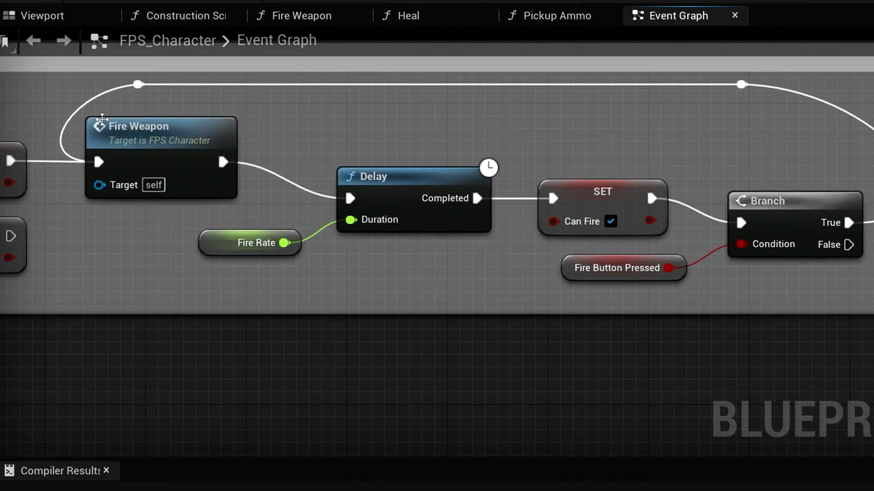Screen dimensions: 874x491
Task: Click Fire Weapon node output execution pin
Action: [223, 162]
